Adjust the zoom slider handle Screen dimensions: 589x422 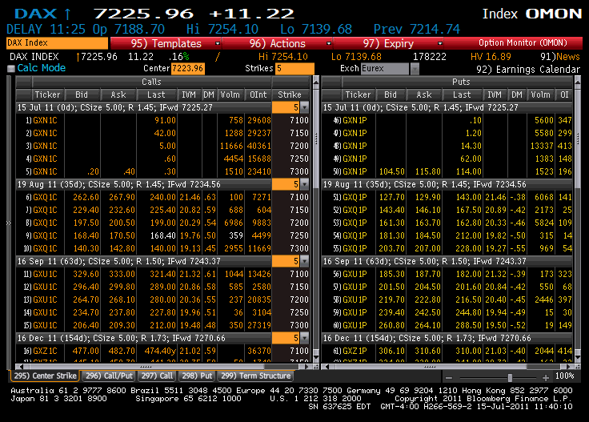pos(510,377)
